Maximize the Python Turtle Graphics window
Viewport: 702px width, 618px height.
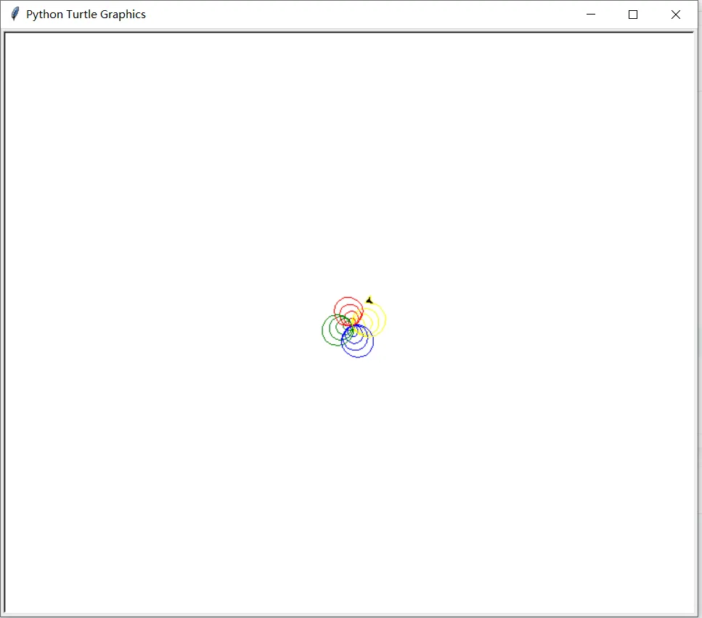[632, 15]
